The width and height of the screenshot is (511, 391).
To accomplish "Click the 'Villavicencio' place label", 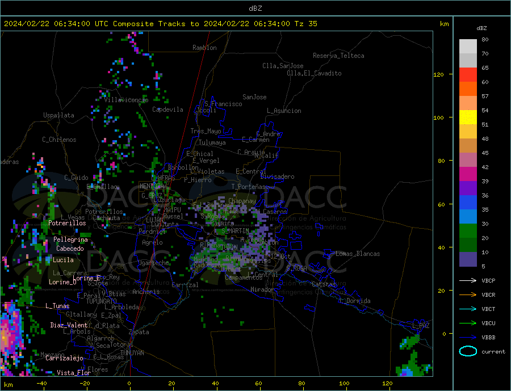I will (126, 100).
